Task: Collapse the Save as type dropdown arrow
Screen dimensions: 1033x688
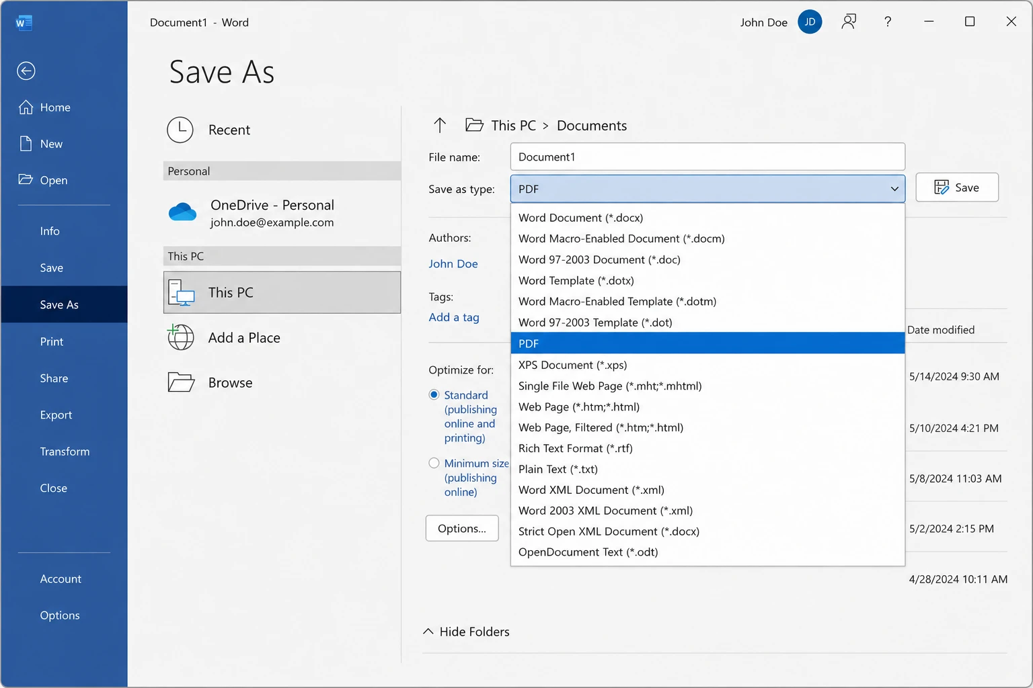Action: 894,189
